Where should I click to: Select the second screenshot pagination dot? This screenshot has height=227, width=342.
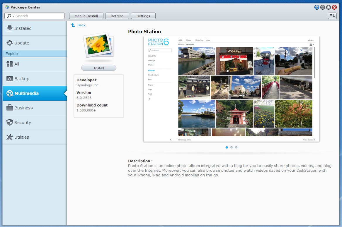click(x=232, y=147)
